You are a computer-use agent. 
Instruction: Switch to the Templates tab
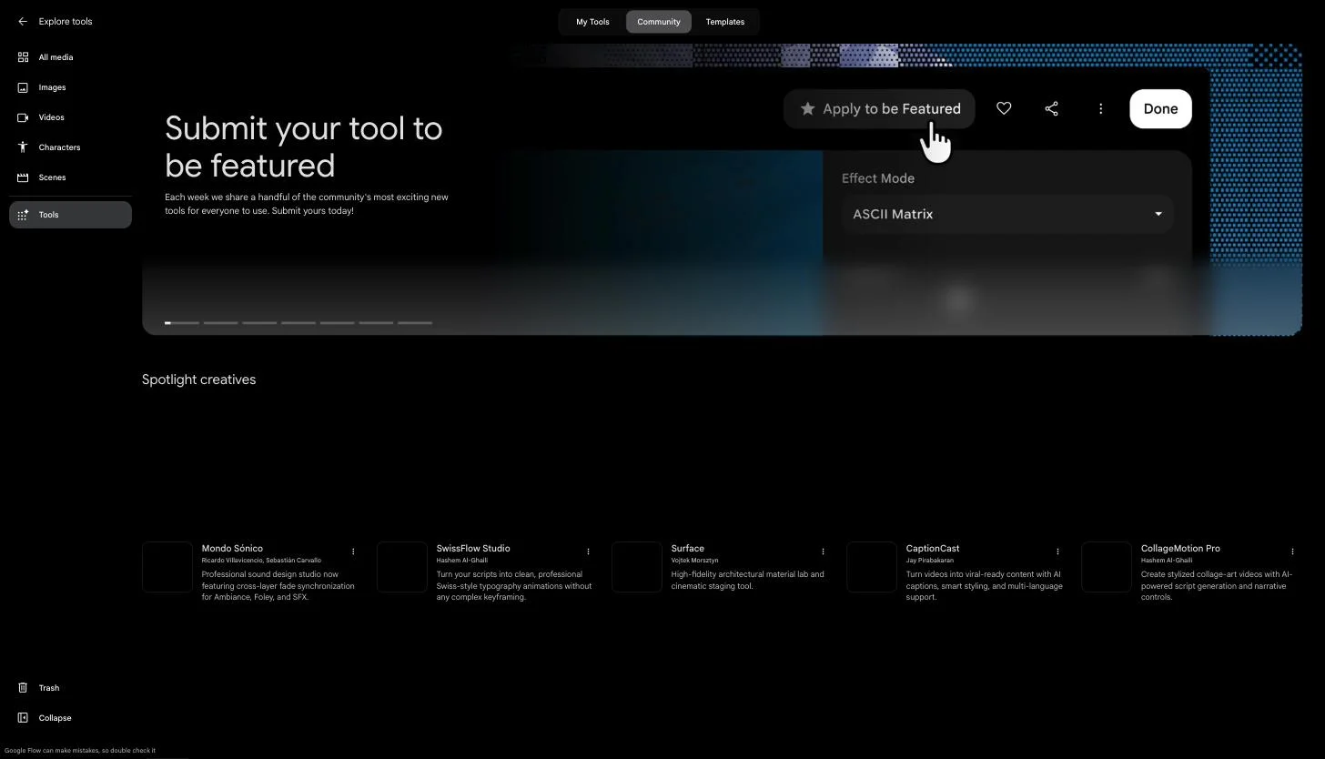pyautogui.click(x=725, y=22)
